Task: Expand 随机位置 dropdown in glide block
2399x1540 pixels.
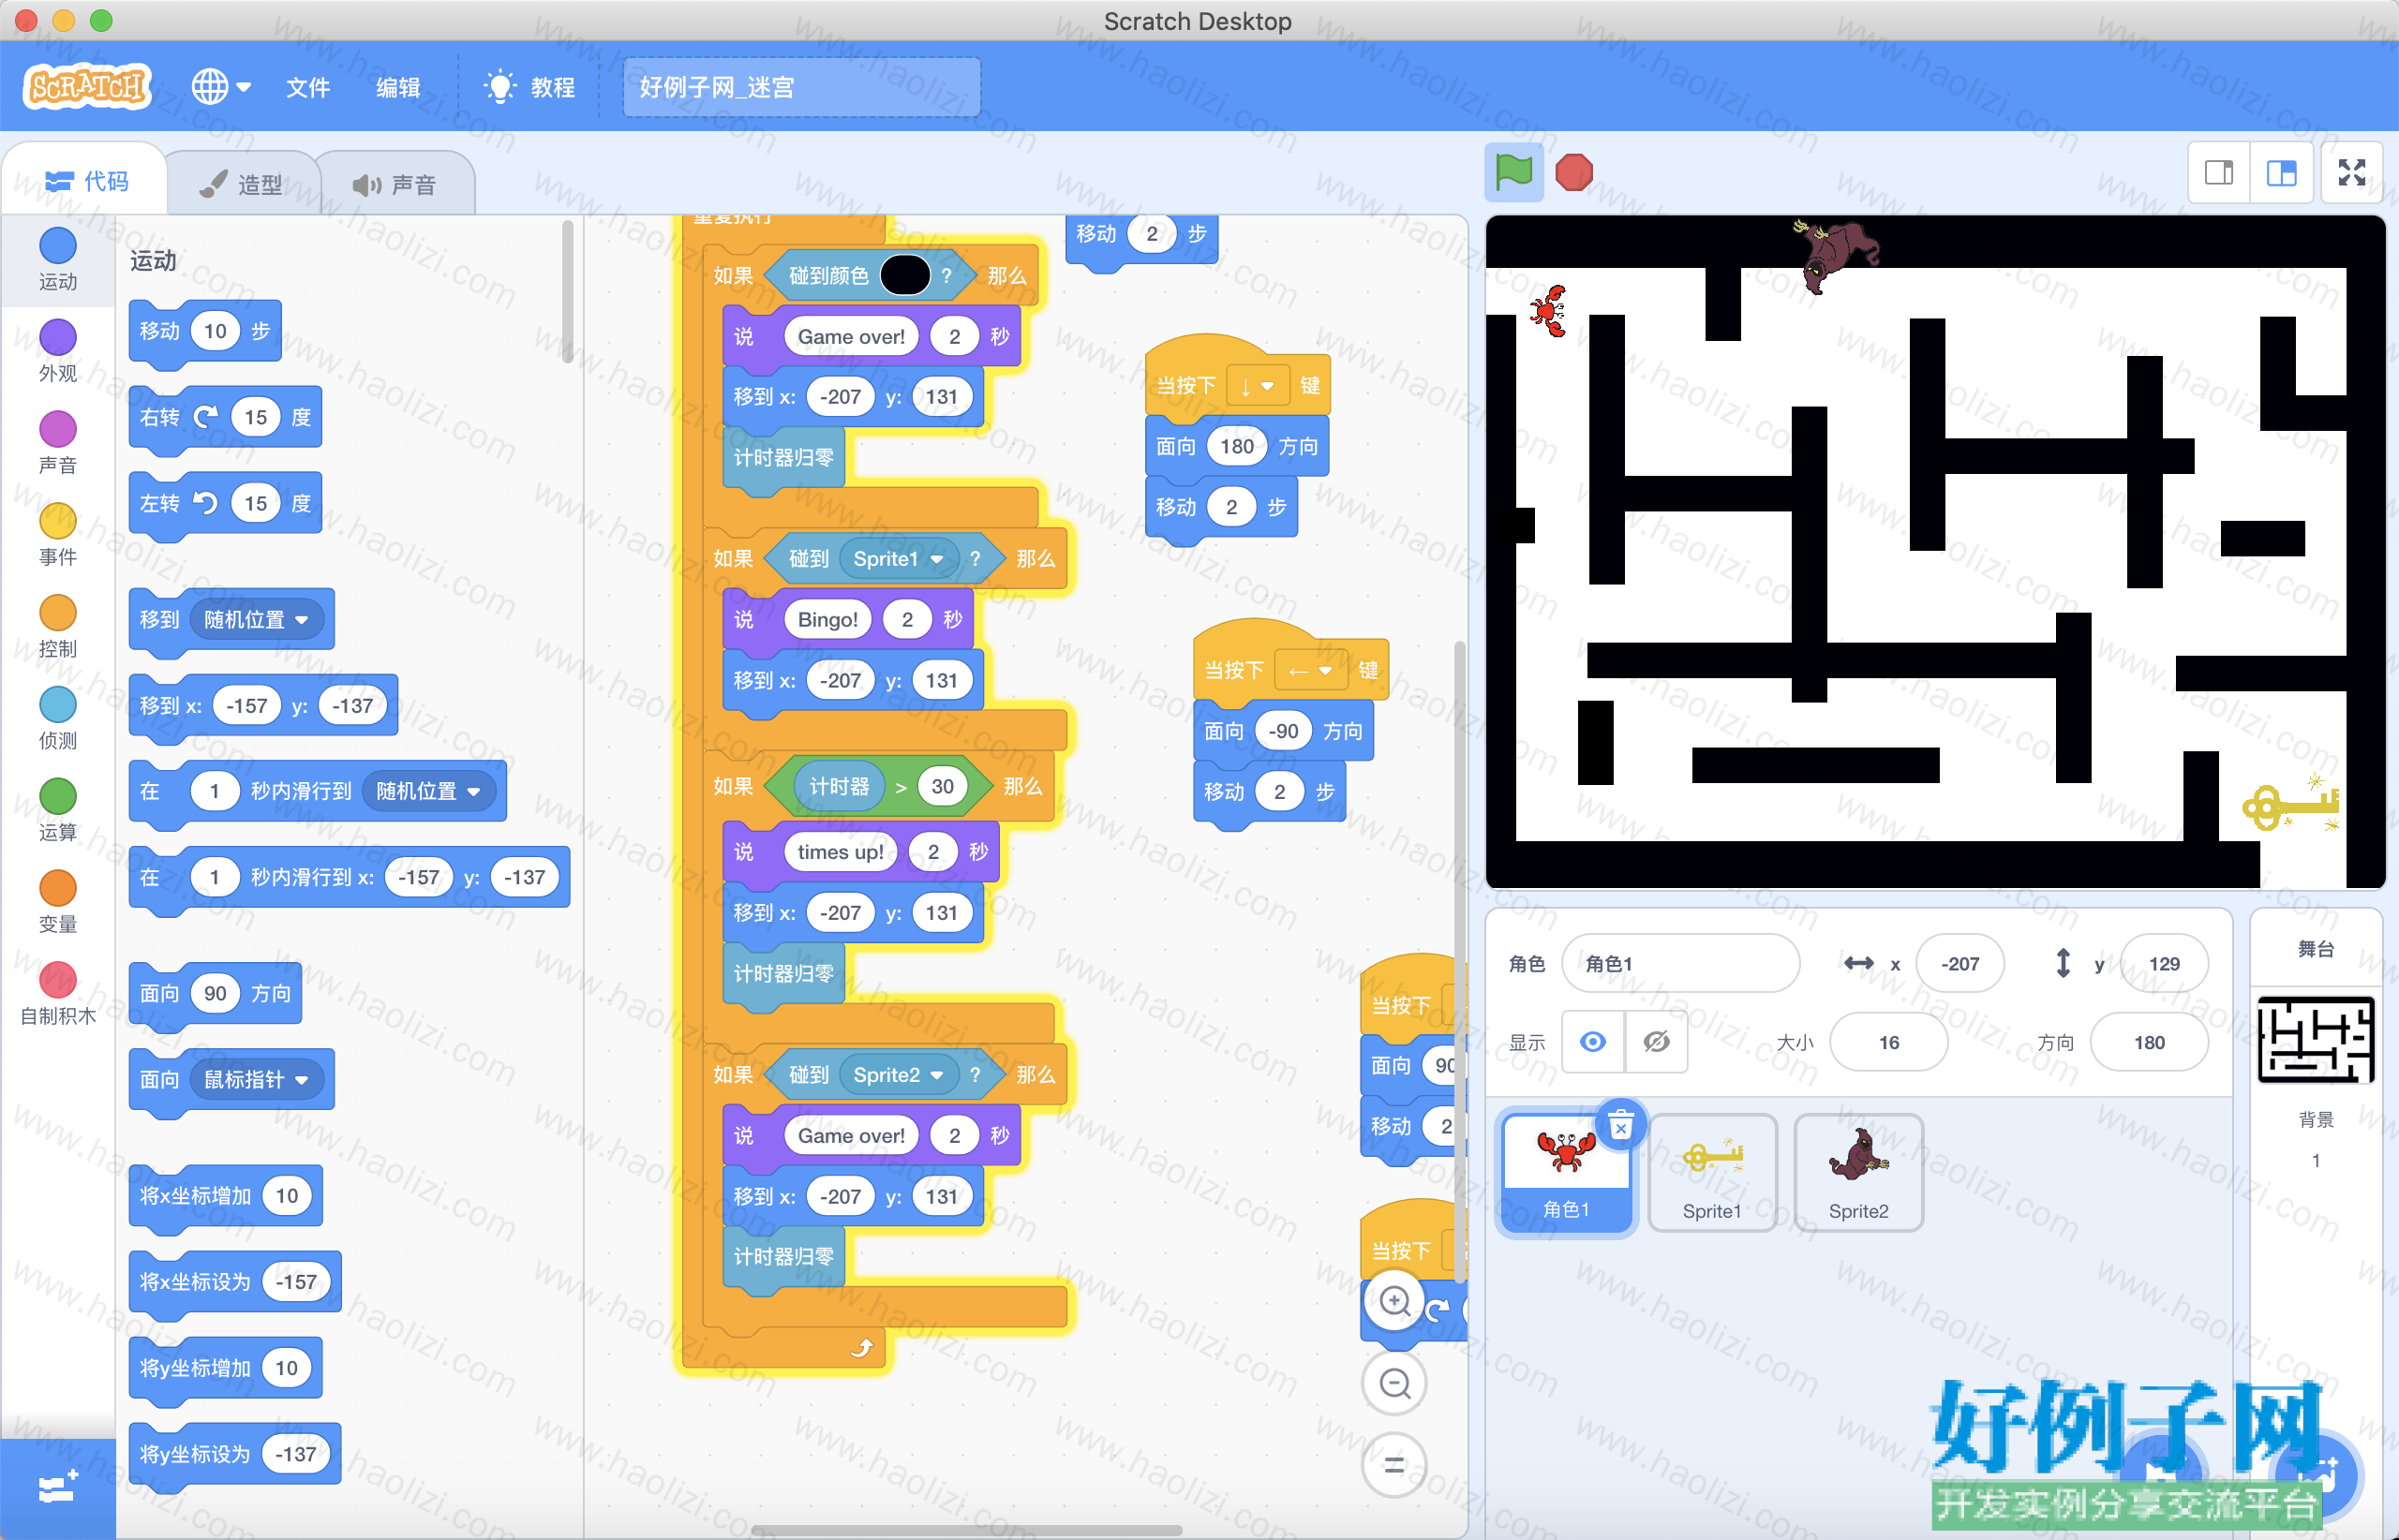Action: (x=428, y=791)
